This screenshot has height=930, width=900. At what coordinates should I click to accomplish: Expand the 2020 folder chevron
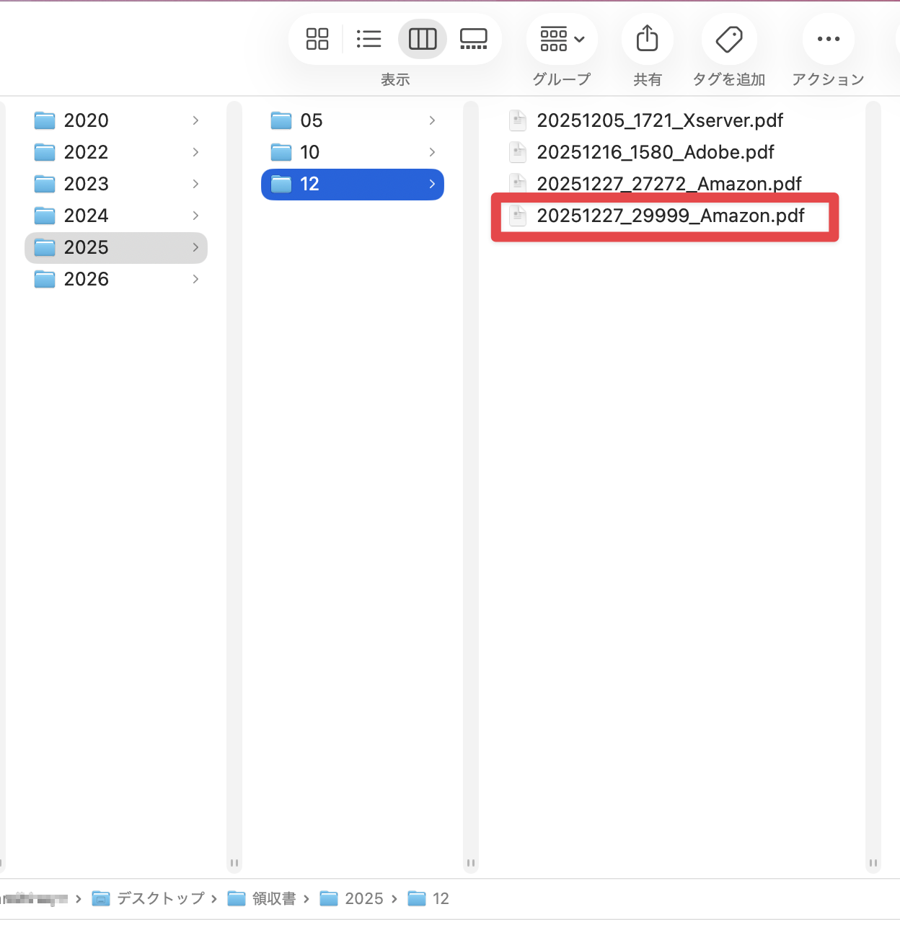point(195,120)
